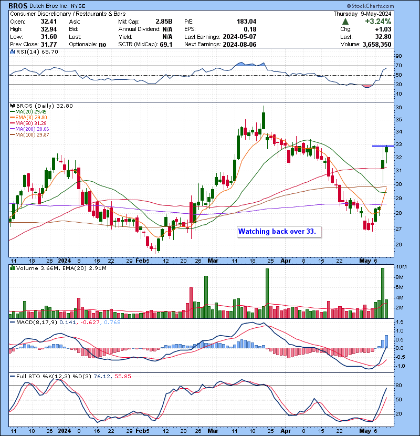Click the tallest May volume bar
Viewport: 420px width, 436px height.
[x=383, y=293]
